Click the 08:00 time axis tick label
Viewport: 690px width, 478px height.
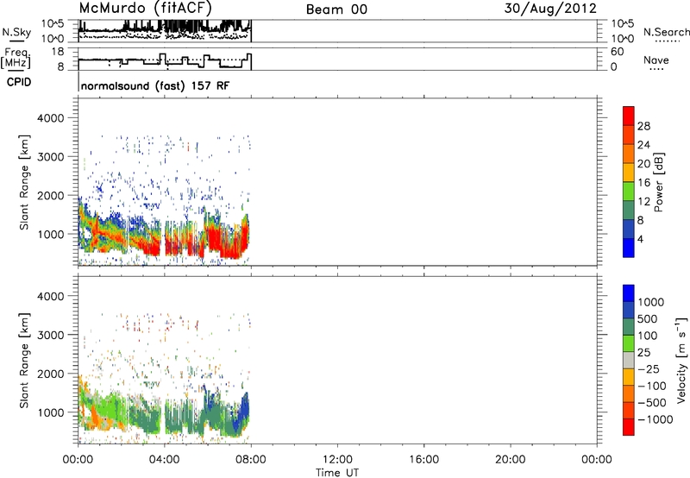coord(251,460)
